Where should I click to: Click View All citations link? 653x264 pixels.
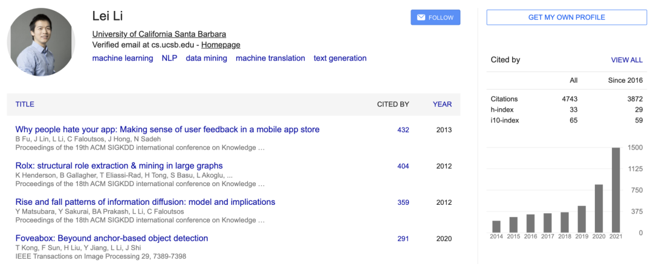click(626, 60)
